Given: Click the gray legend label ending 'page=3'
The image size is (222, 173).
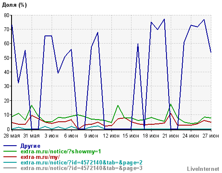Looking at the screenshot, I should pyautogui.click(x=82, y=168).
